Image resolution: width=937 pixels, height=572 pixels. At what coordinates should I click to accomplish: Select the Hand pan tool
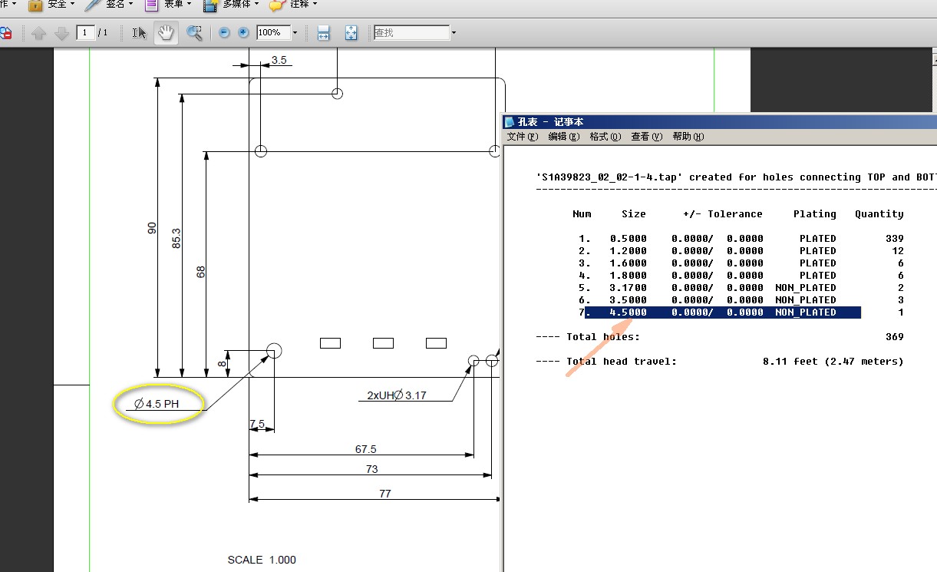165,33
